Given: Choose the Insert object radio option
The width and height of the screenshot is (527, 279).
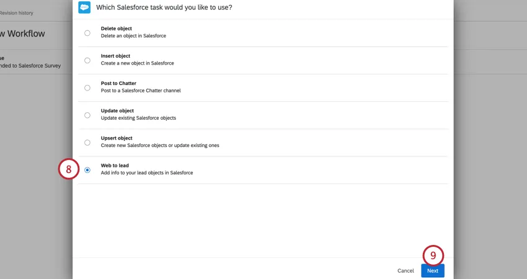Looking at the screenshot, I should [87, 60].
